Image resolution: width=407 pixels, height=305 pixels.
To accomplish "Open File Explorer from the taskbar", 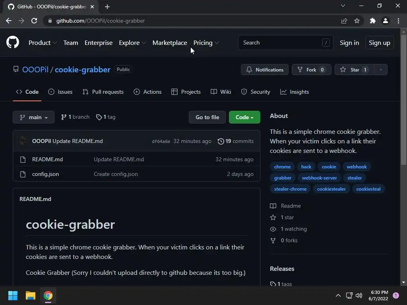I will [30, 295].
